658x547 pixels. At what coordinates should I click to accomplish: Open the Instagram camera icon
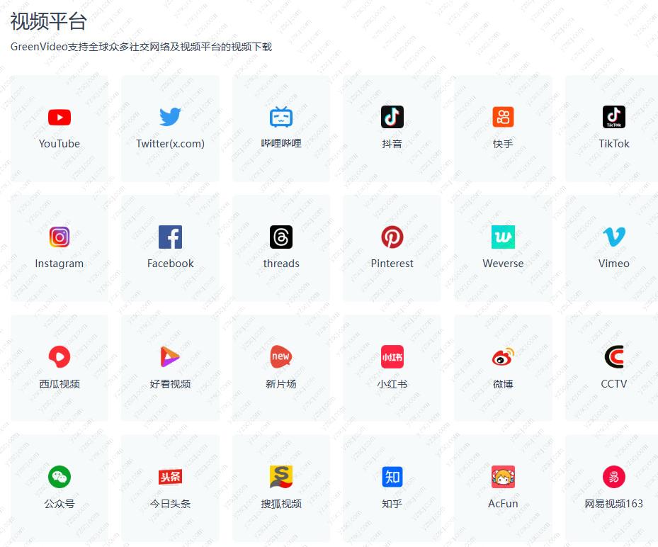click(59, 237)
